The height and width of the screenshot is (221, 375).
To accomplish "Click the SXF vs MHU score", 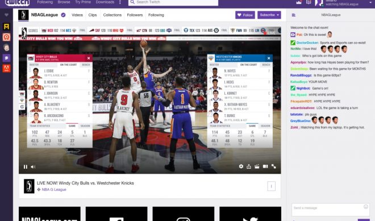I will click(x=106, y=31).
